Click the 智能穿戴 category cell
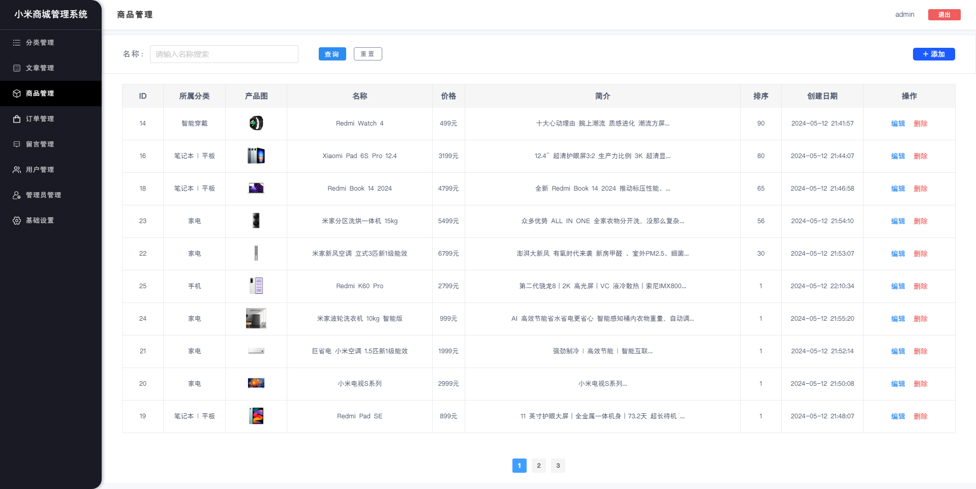Viewport: 976px width, 489px height. [x=195, y=124]
